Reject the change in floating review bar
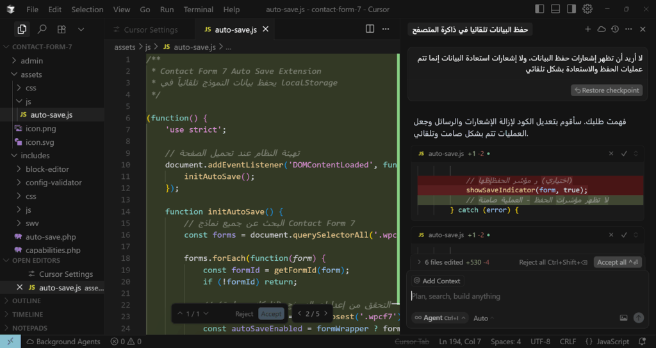Screen dimensions: 656x348 point(244,313)
